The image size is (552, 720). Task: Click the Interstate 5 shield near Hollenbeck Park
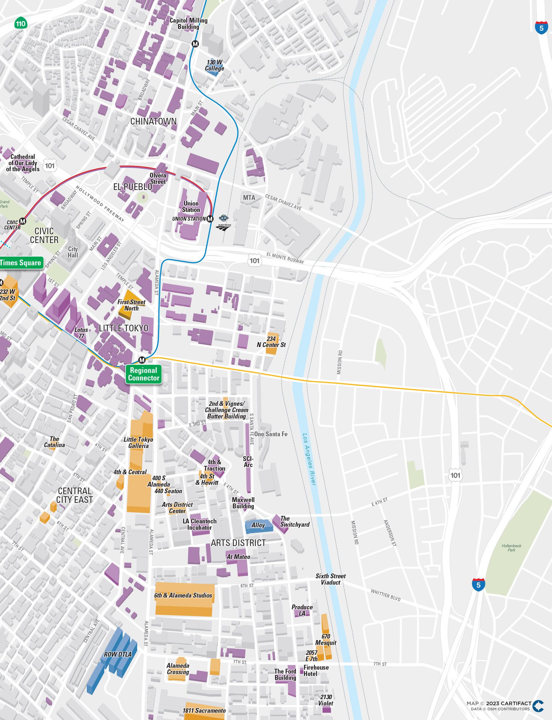click(x=478, y=585)
